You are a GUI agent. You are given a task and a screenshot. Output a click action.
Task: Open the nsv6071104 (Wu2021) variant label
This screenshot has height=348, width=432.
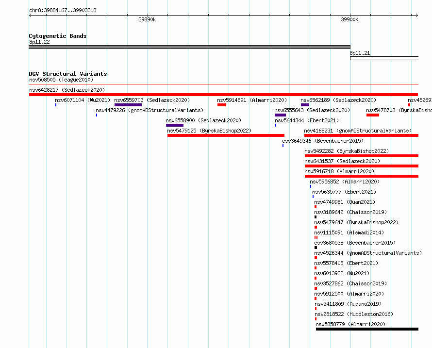83,100
